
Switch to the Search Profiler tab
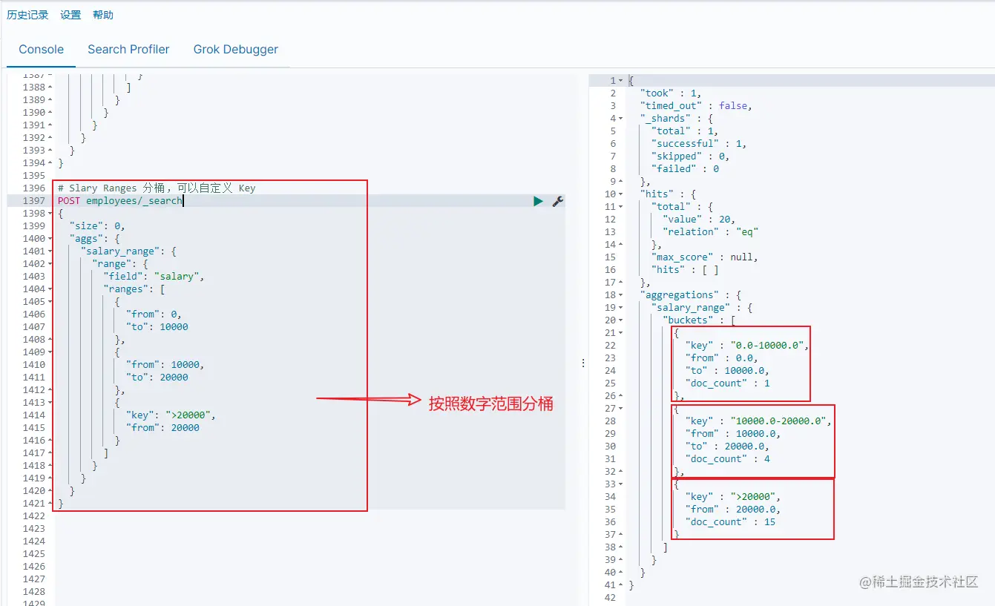tap(128, 50)
